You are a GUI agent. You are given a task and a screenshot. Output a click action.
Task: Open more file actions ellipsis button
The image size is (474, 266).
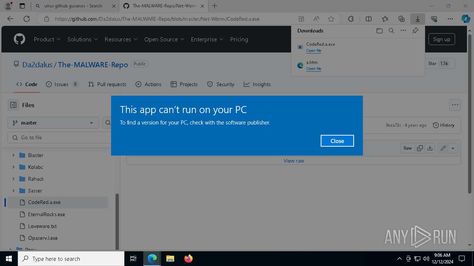pos(455,105)
